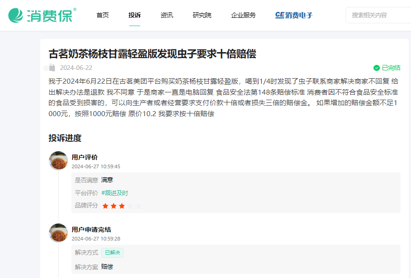Click the avatar next to 用户评价
Screen dimensions: 411x278
tap(58, 160)
